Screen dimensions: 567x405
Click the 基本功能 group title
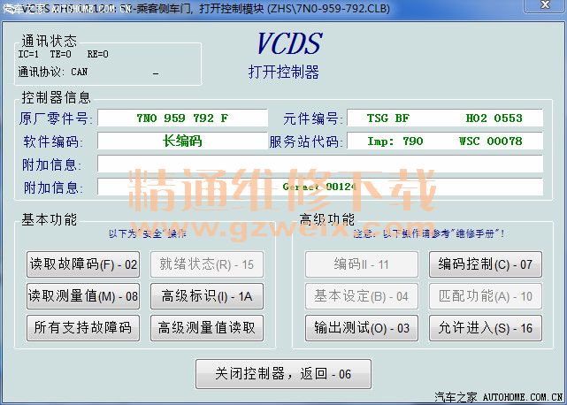[50, 219]
